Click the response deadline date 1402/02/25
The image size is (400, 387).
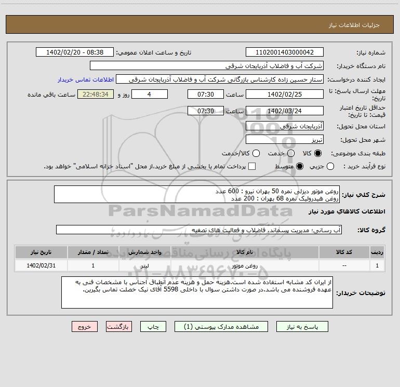(285, 94)
